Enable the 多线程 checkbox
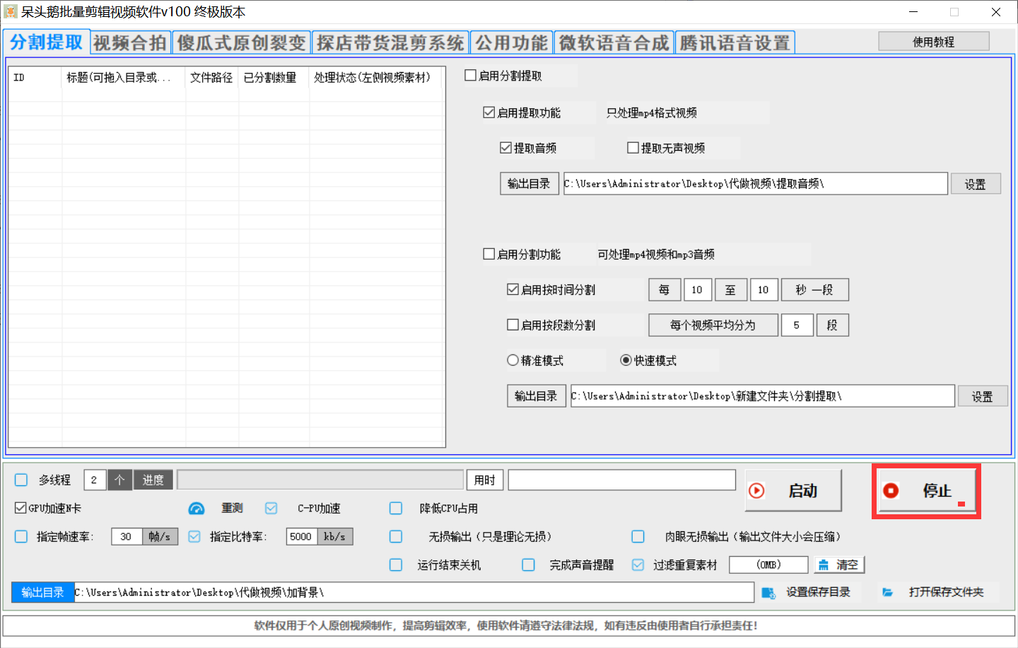 (21, 480)
